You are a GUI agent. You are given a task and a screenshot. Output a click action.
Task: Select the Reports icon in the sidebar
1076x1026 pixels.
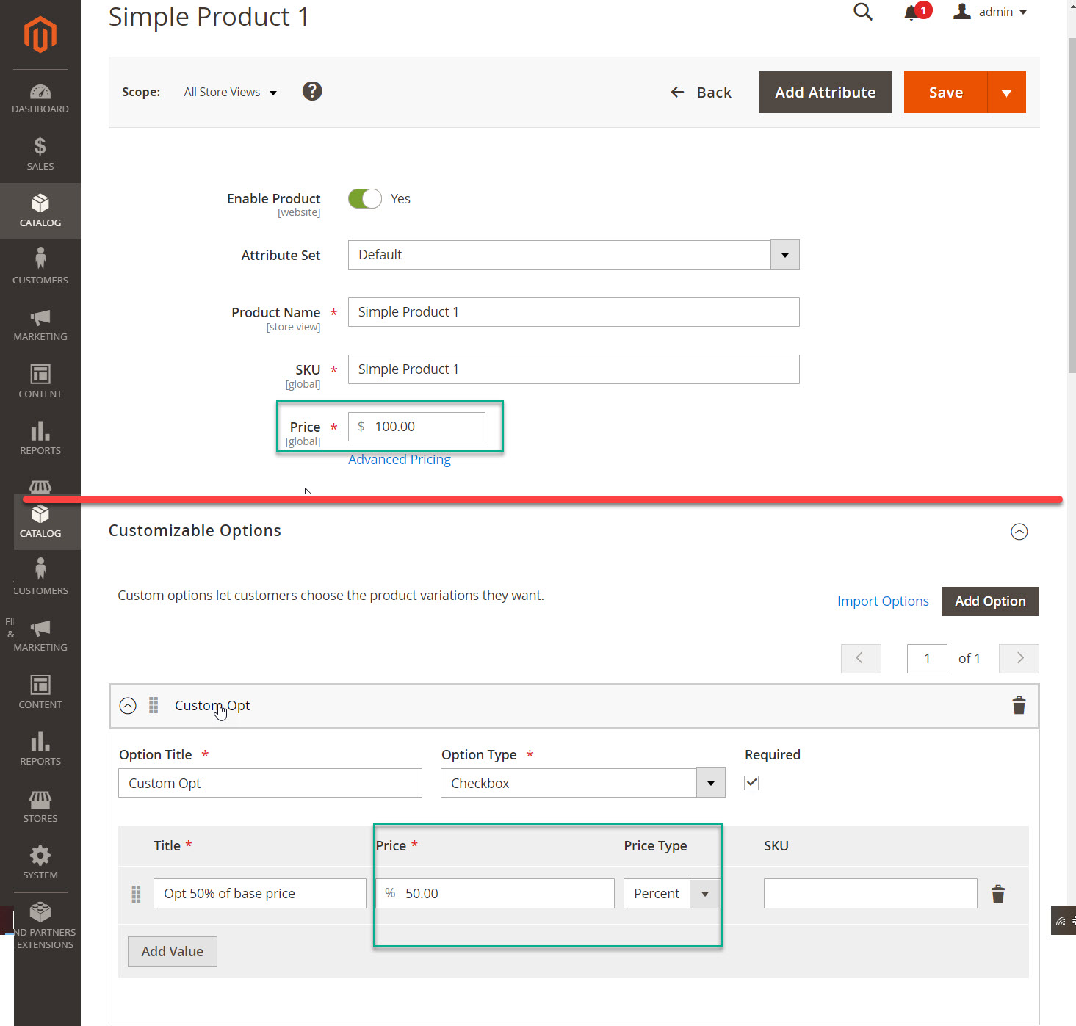[40, 439]
